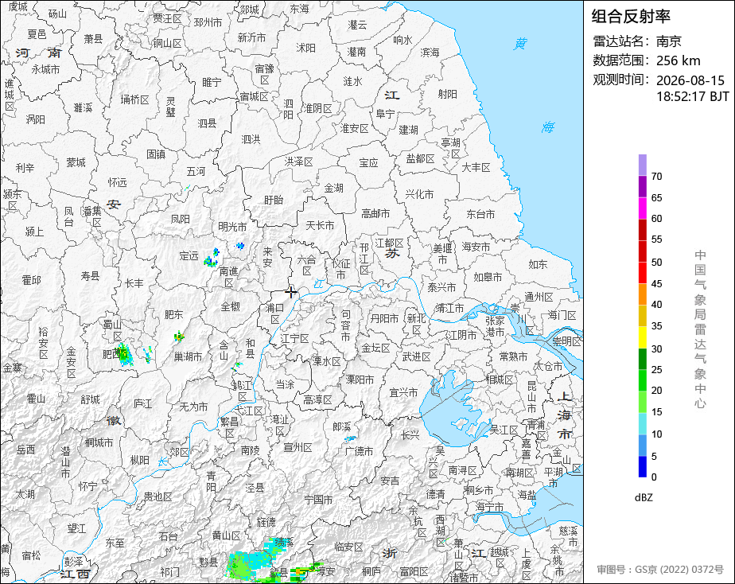Click the black cross radar station marker
This screenshot has width=735, height=584.
[x=290, y=292]
